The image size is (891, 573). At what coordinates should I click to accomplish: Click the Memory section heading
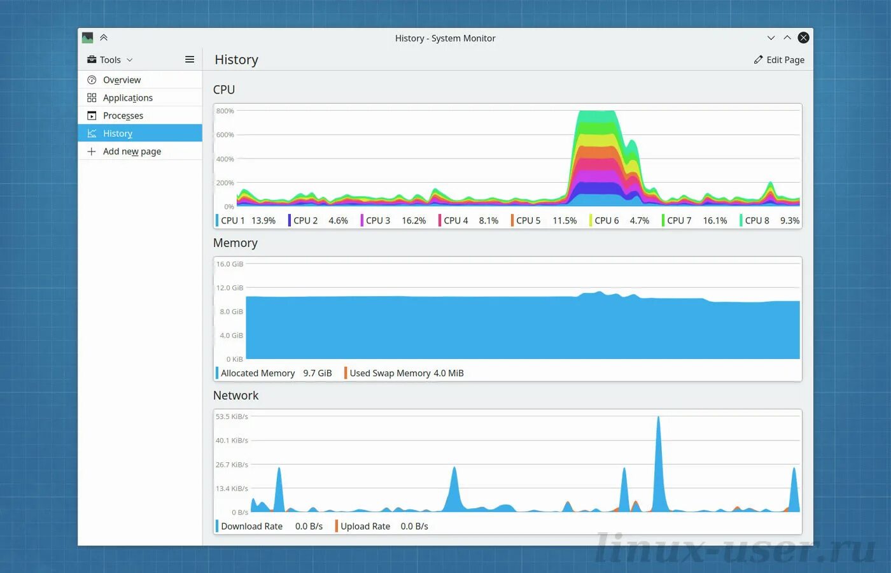[x=235, y=243]
